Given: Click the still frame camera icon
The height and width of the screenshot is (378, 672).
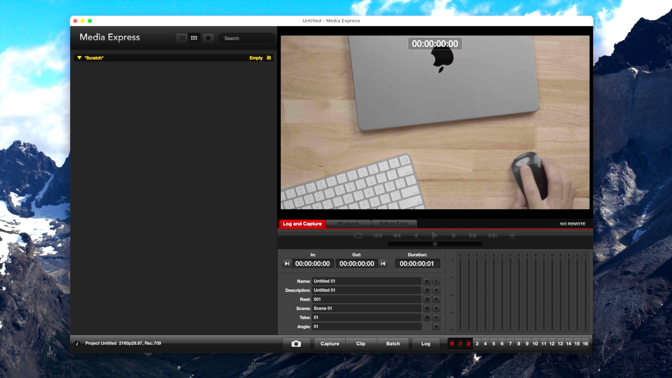Looking at the screenshot, I should click(x=296, y=344).
